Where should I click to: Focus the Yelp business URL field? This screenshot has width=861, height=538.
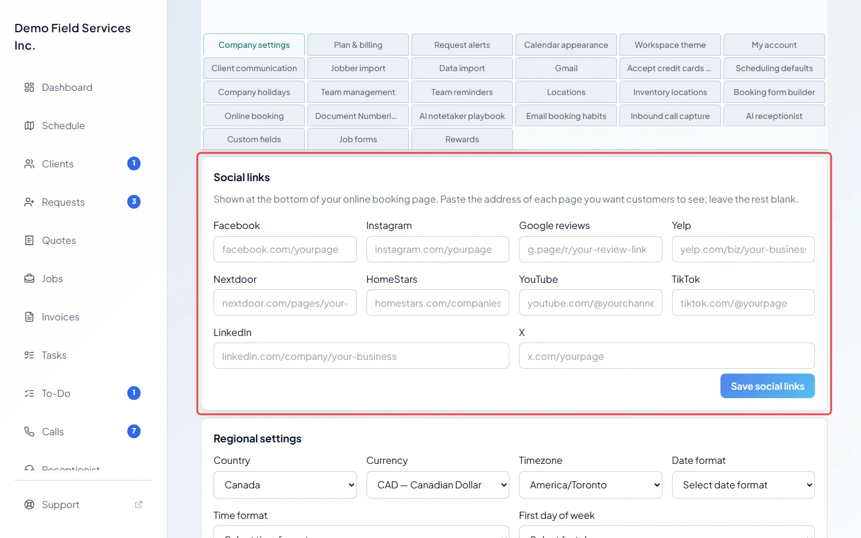[743, 249]
